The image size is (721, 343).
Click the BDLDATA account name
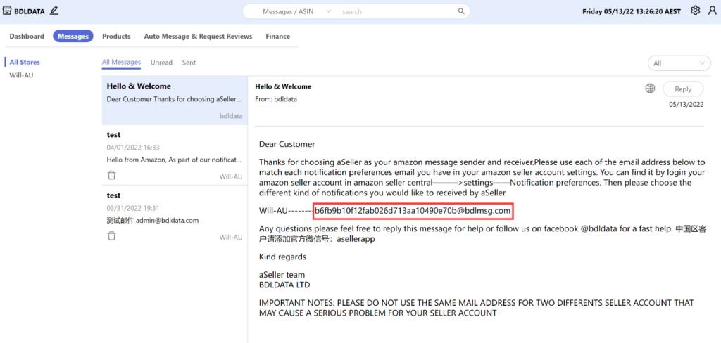(x=30, y=11)
